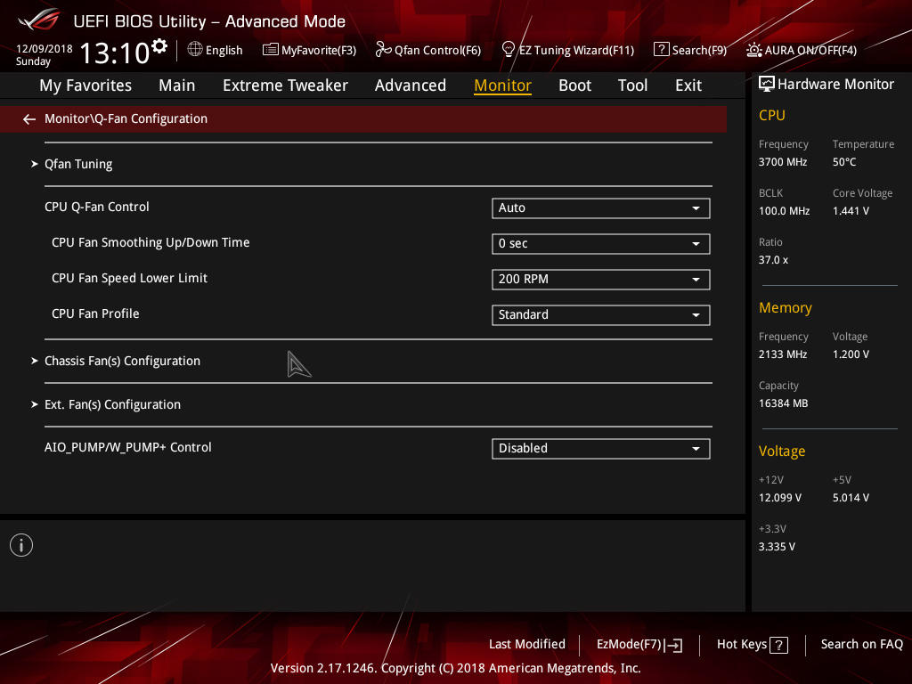Open CPU Fan Smoothing Up/Down Time dropdown

tap(601, 244)
